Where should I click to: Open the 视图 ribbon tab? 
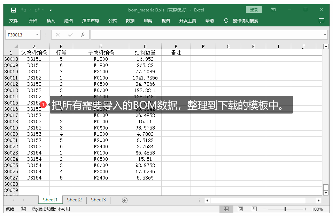(166, 21)
